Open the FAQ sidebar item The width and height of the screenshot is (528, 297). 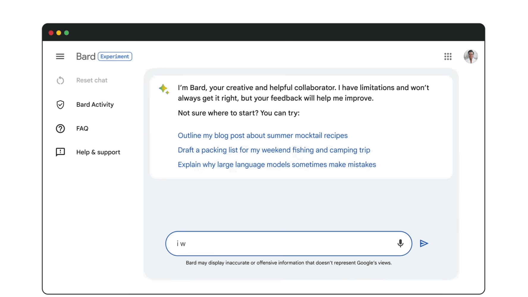coord(82,128)
